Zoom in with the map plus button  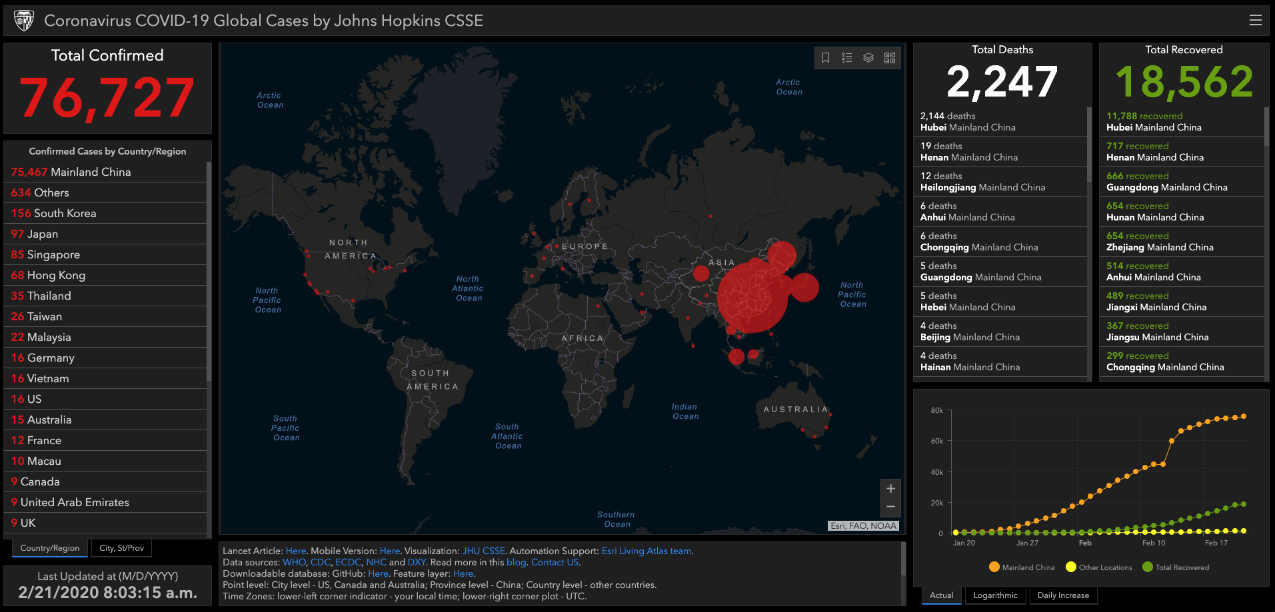pyautogui.click(x=890, y=489)
